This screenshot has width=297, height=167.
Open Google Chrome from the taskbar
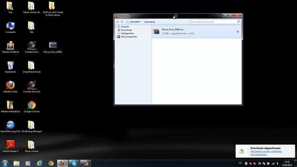tap(51, 163)
